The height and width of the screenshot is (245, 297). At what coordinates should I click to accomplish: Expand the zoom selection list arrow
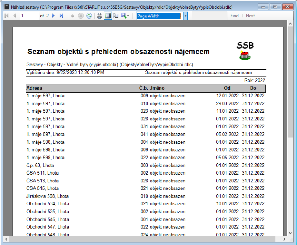[185, 16]
